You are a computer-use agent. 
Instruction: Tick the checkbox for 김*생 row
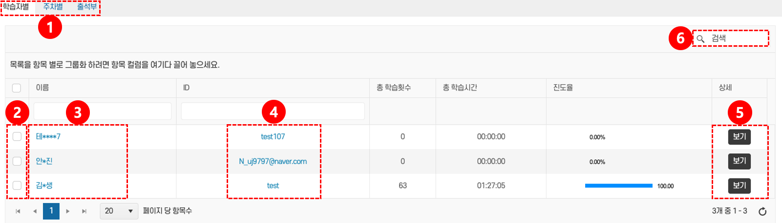(17, 186)
